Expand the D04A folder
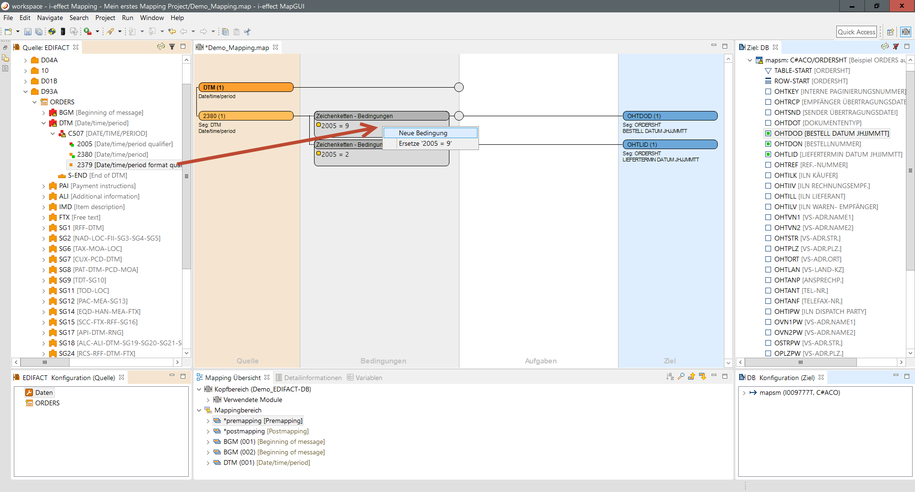The image size is (915, 492). click(26, 60)
